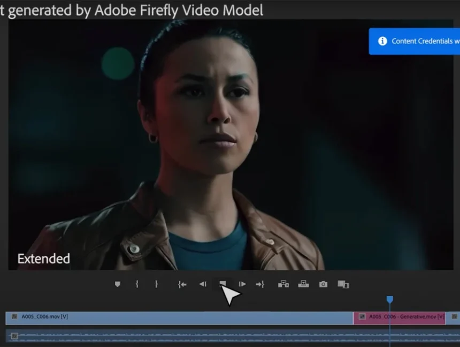
Task: Lift the marked range from the sequence
Action: click(283, 284)
